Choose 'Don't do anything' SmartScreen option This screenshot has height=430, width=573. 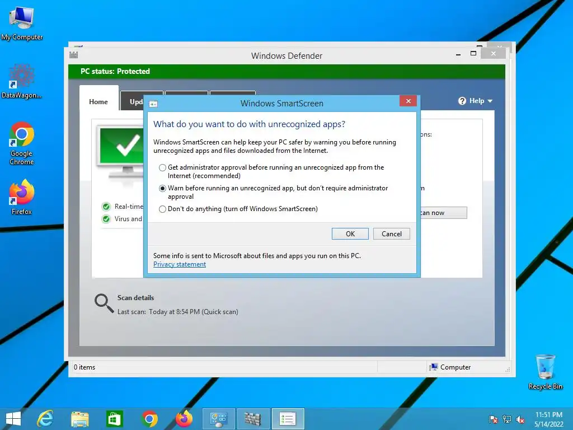163,209
